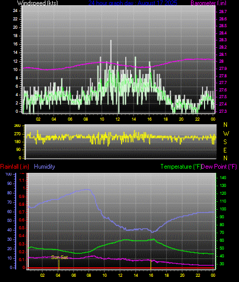Click the 110 temperature scale value
The width and height of the screenshot is (239, 282).
click(223, 201)
